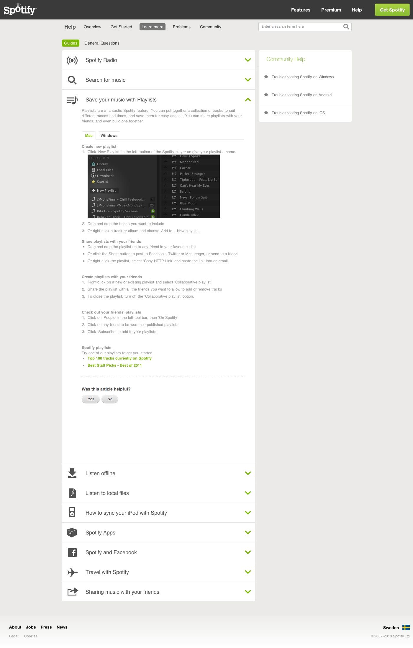Image resolution: width=413 pixels, height=648 pixels.
Task: Select the Mac instructions tab
Action: (x=88, y=135)
